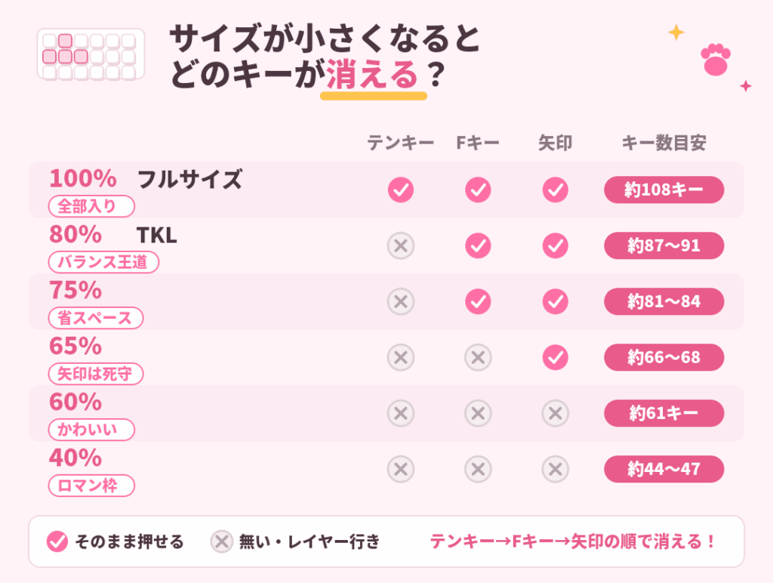This screenshot has height=583, width=773.
Task: Click the キー数目安 column header
Action: [x=664, y=143]
